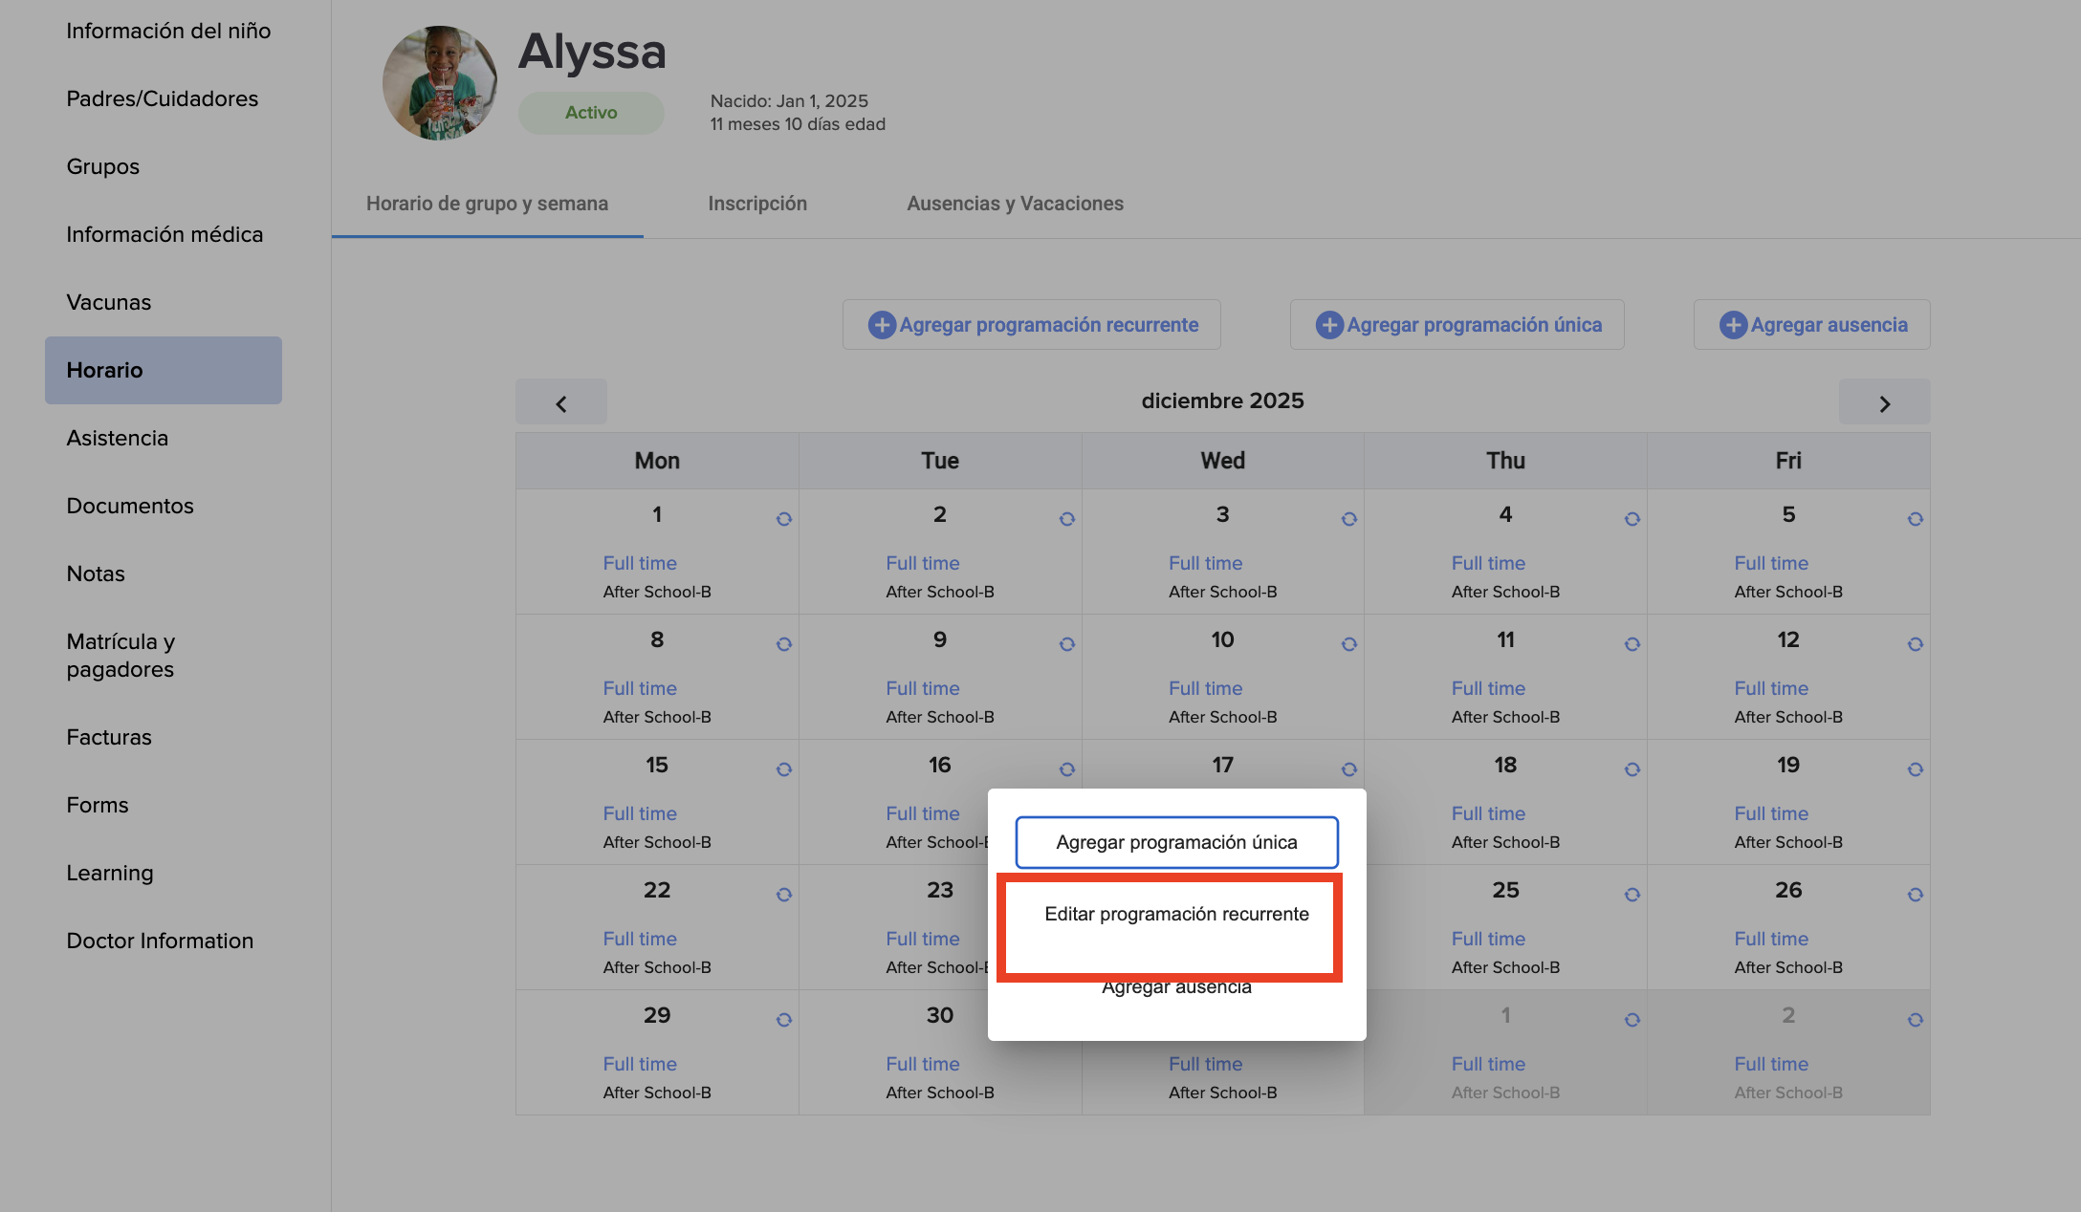
Task: Open Facturas in the sidebar
Action: click(109, 737)
